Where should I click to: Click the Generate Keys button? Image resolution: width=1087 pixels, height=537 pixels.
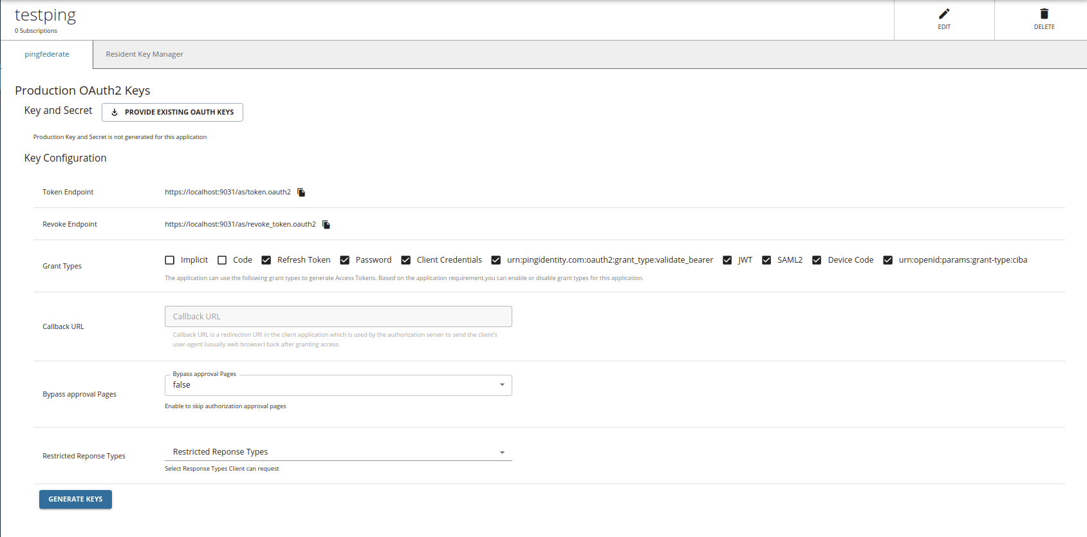tap(76, 500)
